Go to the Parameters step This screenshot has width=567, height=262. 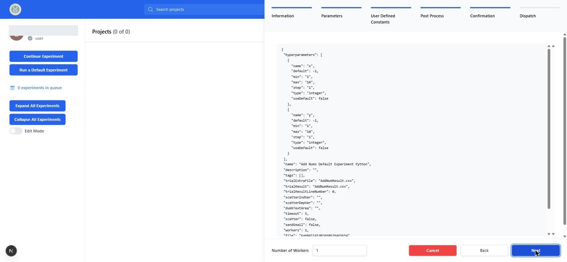click(341, 13)
